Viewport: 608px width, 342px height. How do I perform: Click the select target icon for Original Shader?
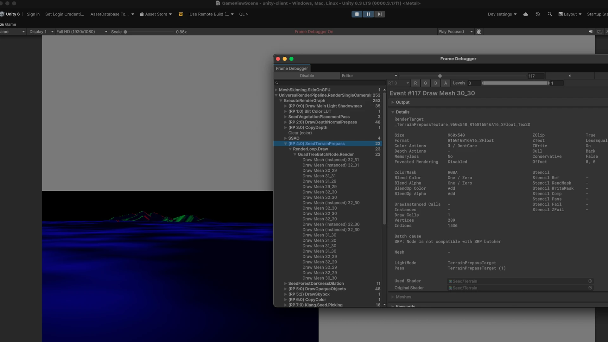590,288
